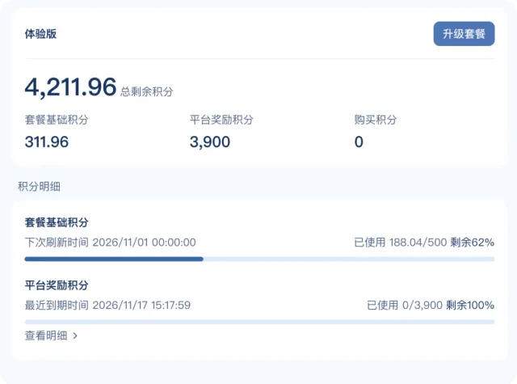Click the bold 套餐基础积分 detail heading
The image size is (517, 384).
[x=57, y=222]
